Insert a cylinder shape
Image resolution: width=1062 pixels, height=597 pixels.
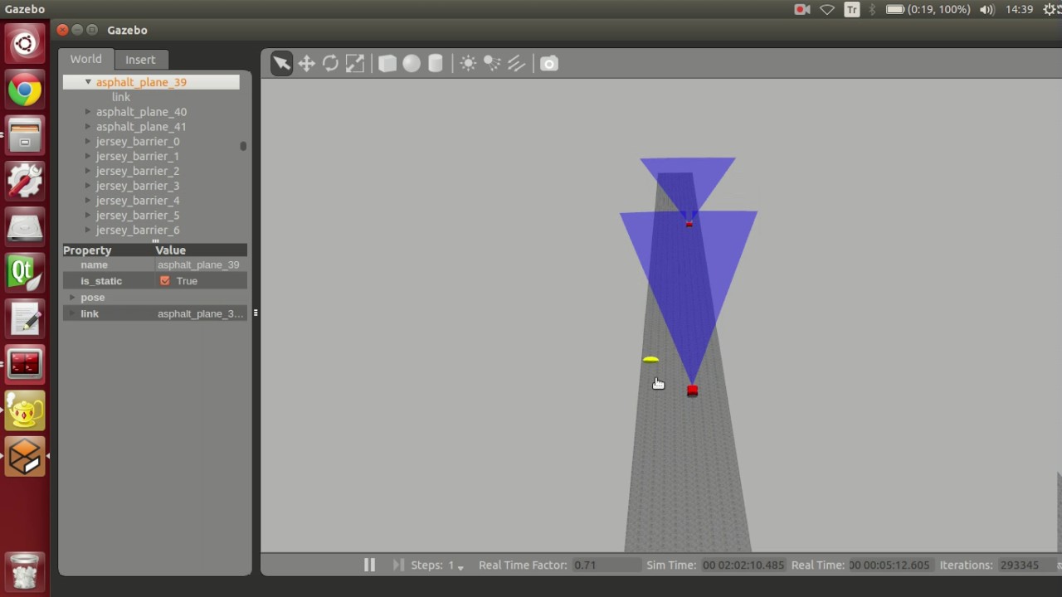tap(436, 64)
